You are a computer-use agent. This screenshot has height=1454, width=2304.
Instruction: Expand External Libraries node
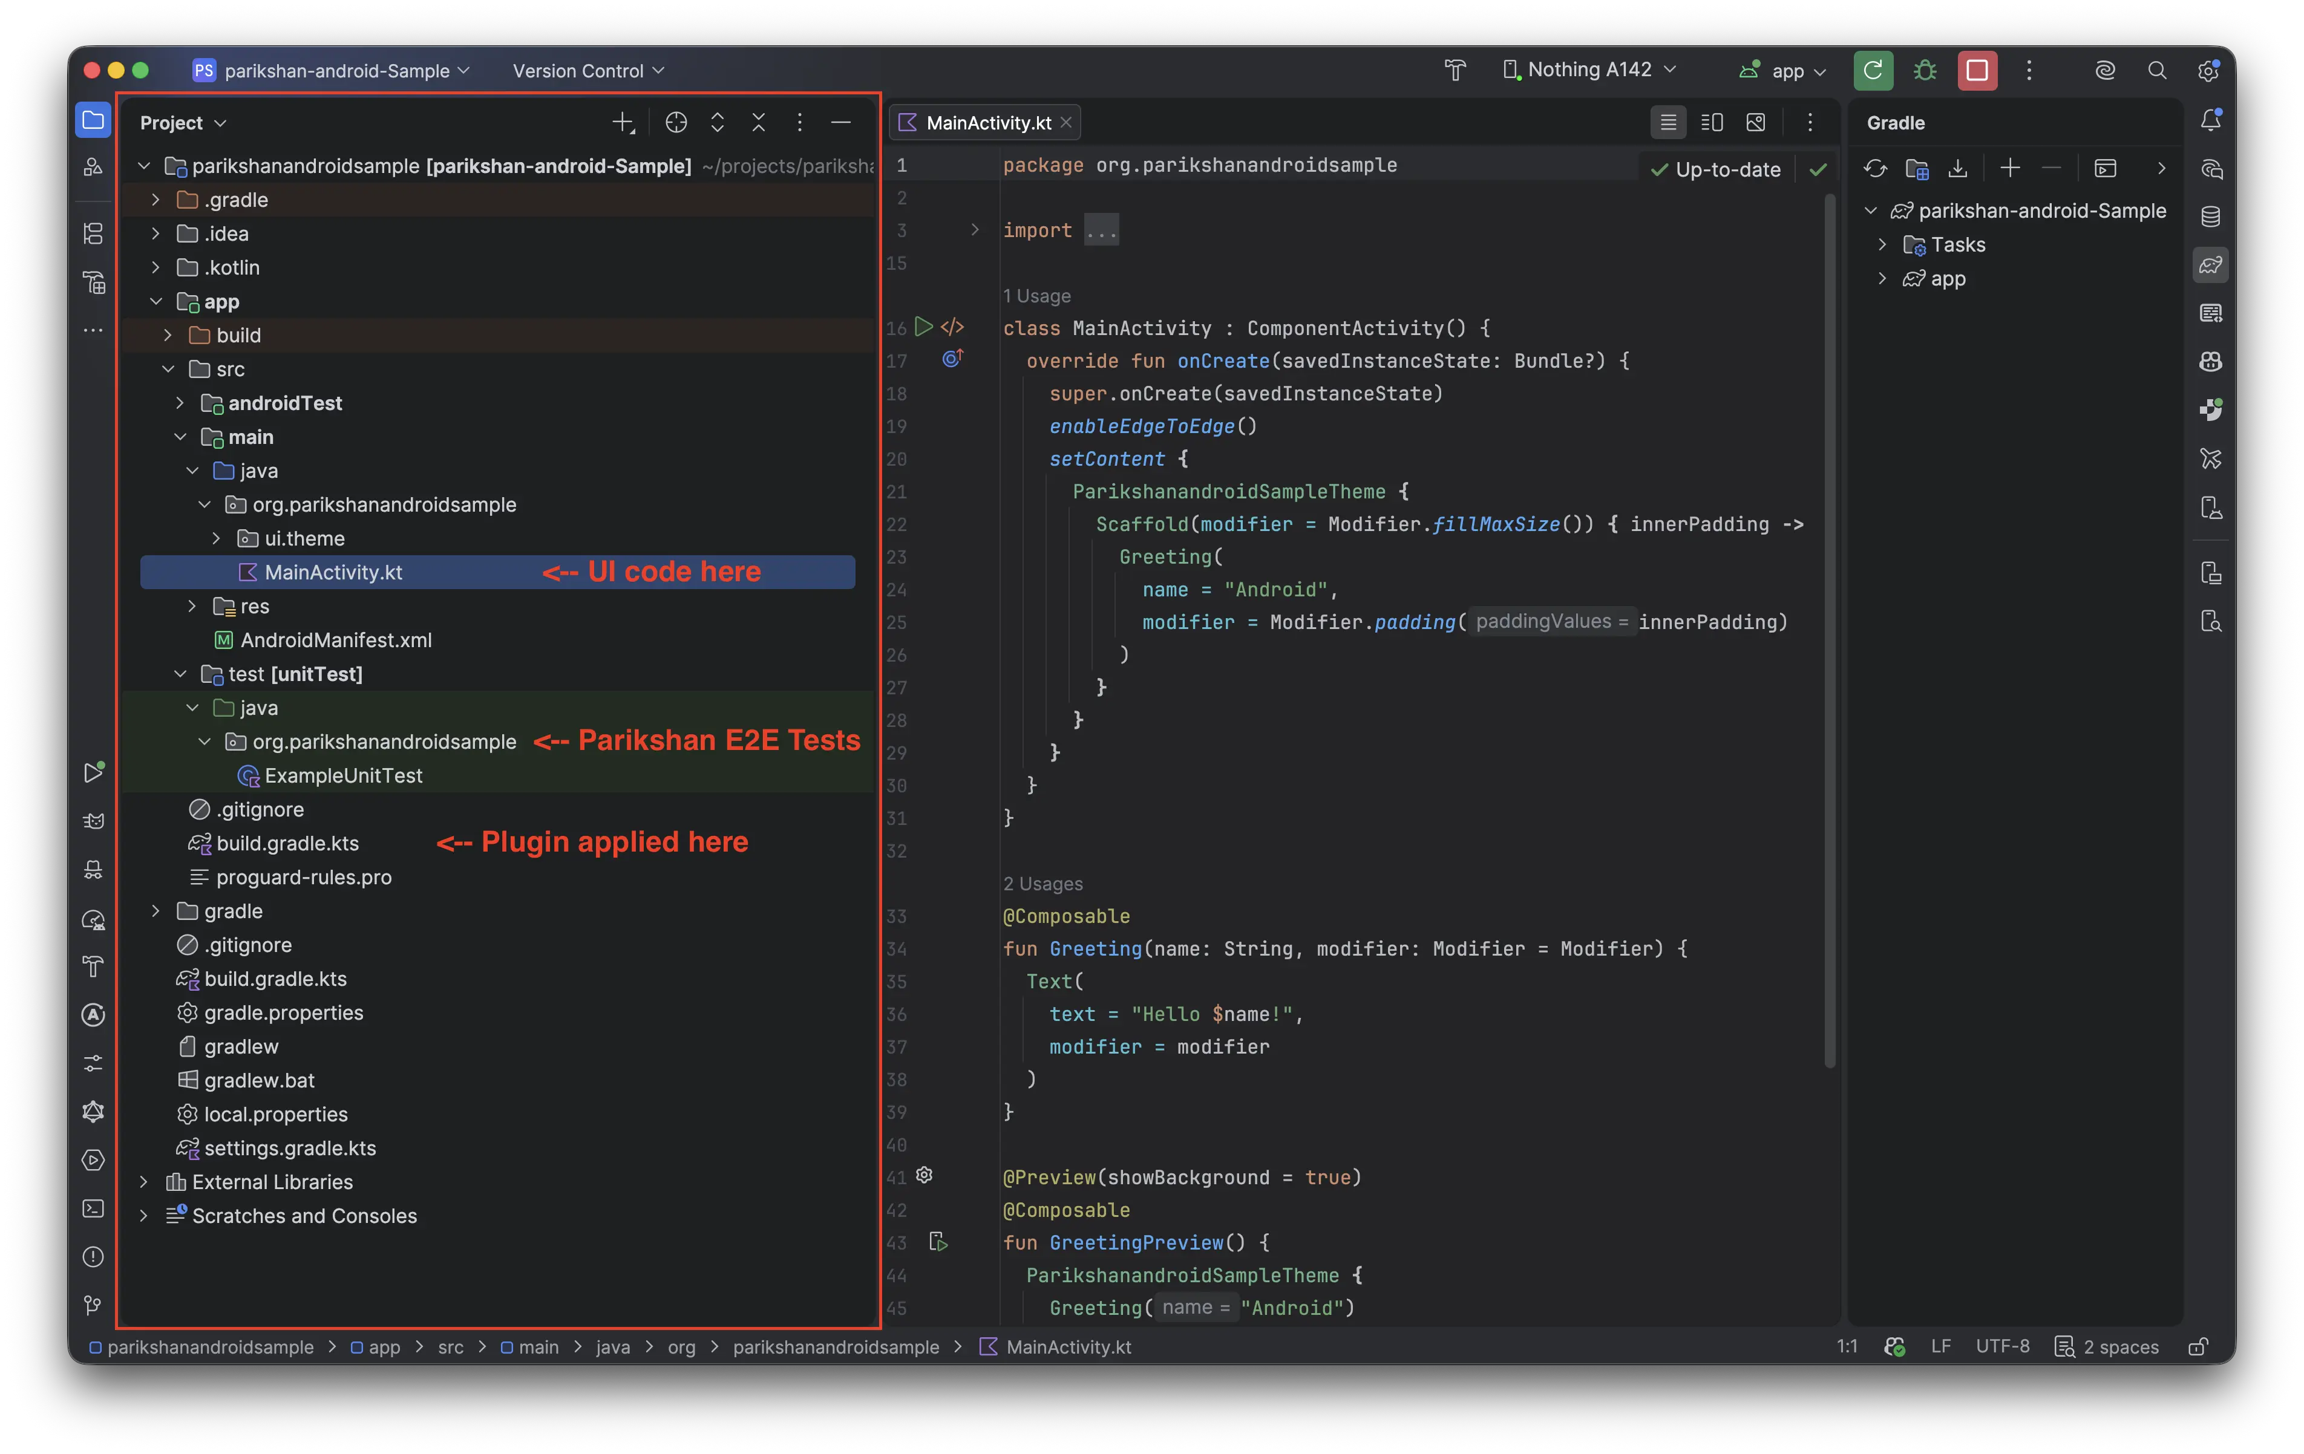(143, 1182)
